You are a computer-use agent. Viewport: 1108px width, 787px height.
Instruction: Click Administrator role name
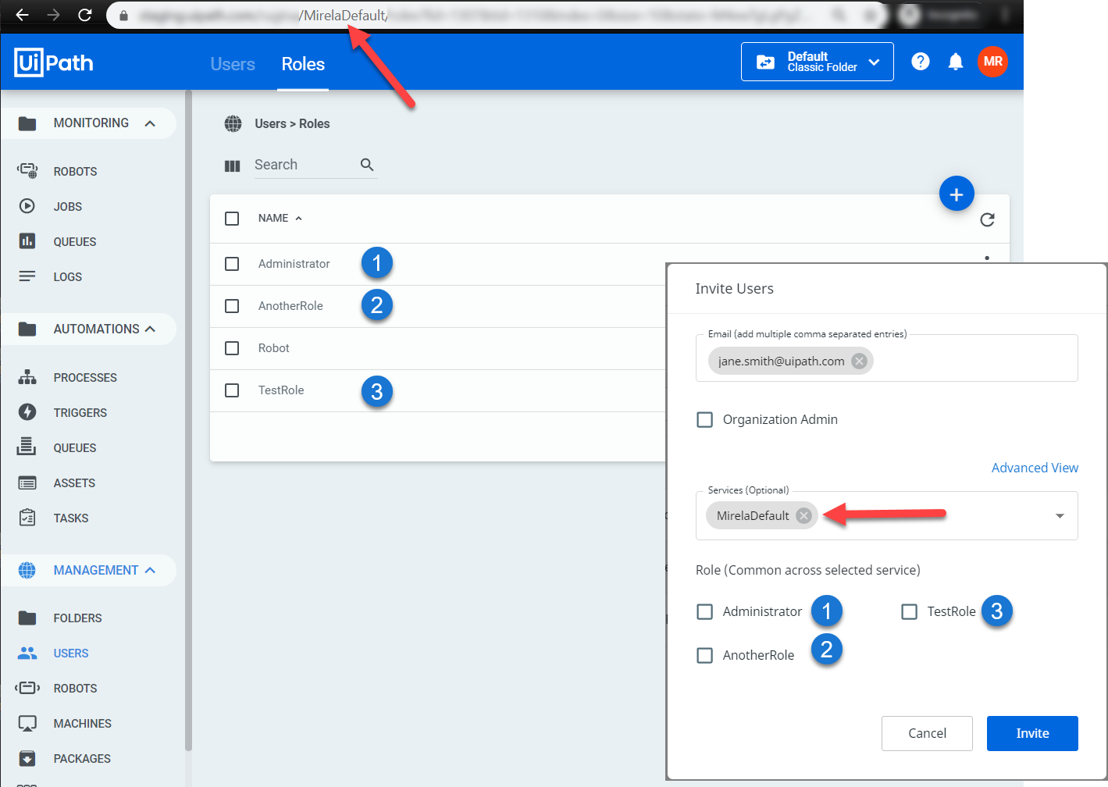point(294,264)
